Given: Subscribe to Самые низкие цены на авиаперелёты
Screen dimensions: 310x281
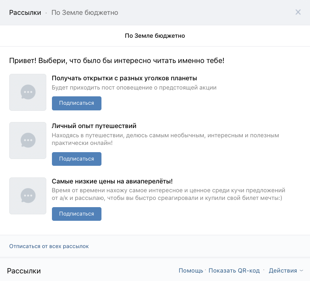Looking at the screenshot, I should click(x=77, y=214).
